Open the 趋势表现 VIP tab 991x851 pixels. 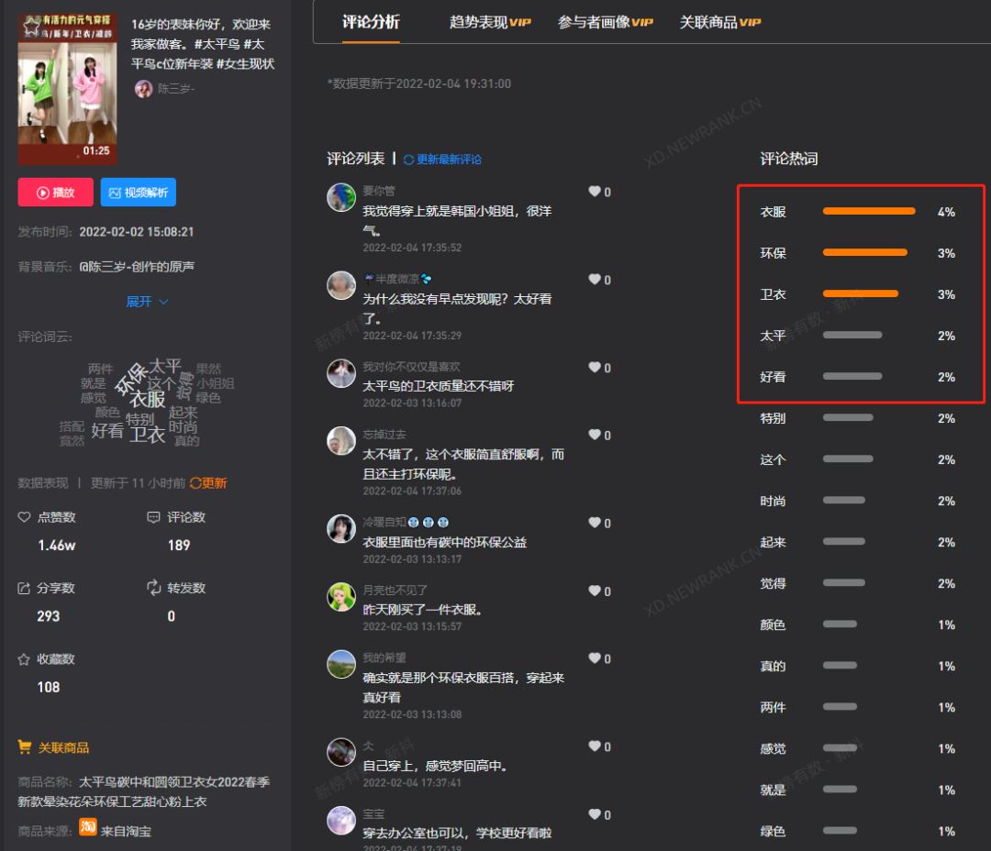pos(490,22)
